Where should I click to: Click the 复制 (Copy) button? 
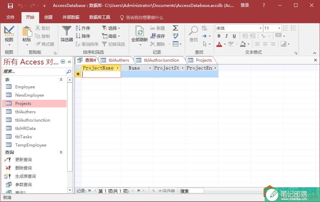tap(43, 36)
